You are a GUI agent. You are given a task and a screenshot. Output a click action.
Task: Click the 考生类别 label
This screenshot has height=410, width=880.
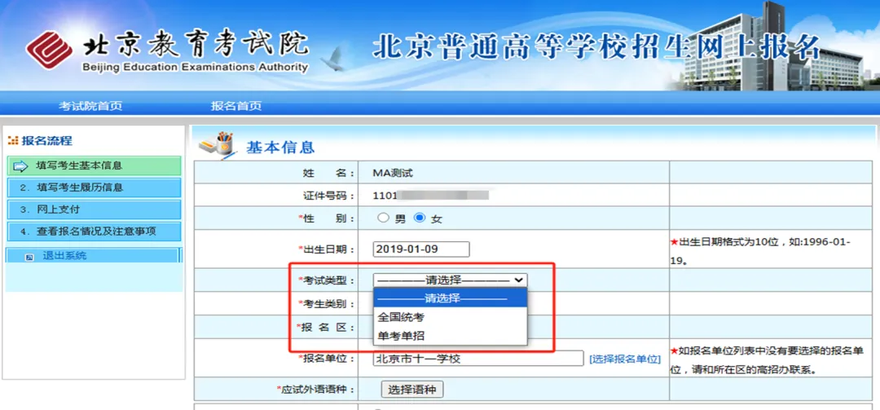click(328, 304)
